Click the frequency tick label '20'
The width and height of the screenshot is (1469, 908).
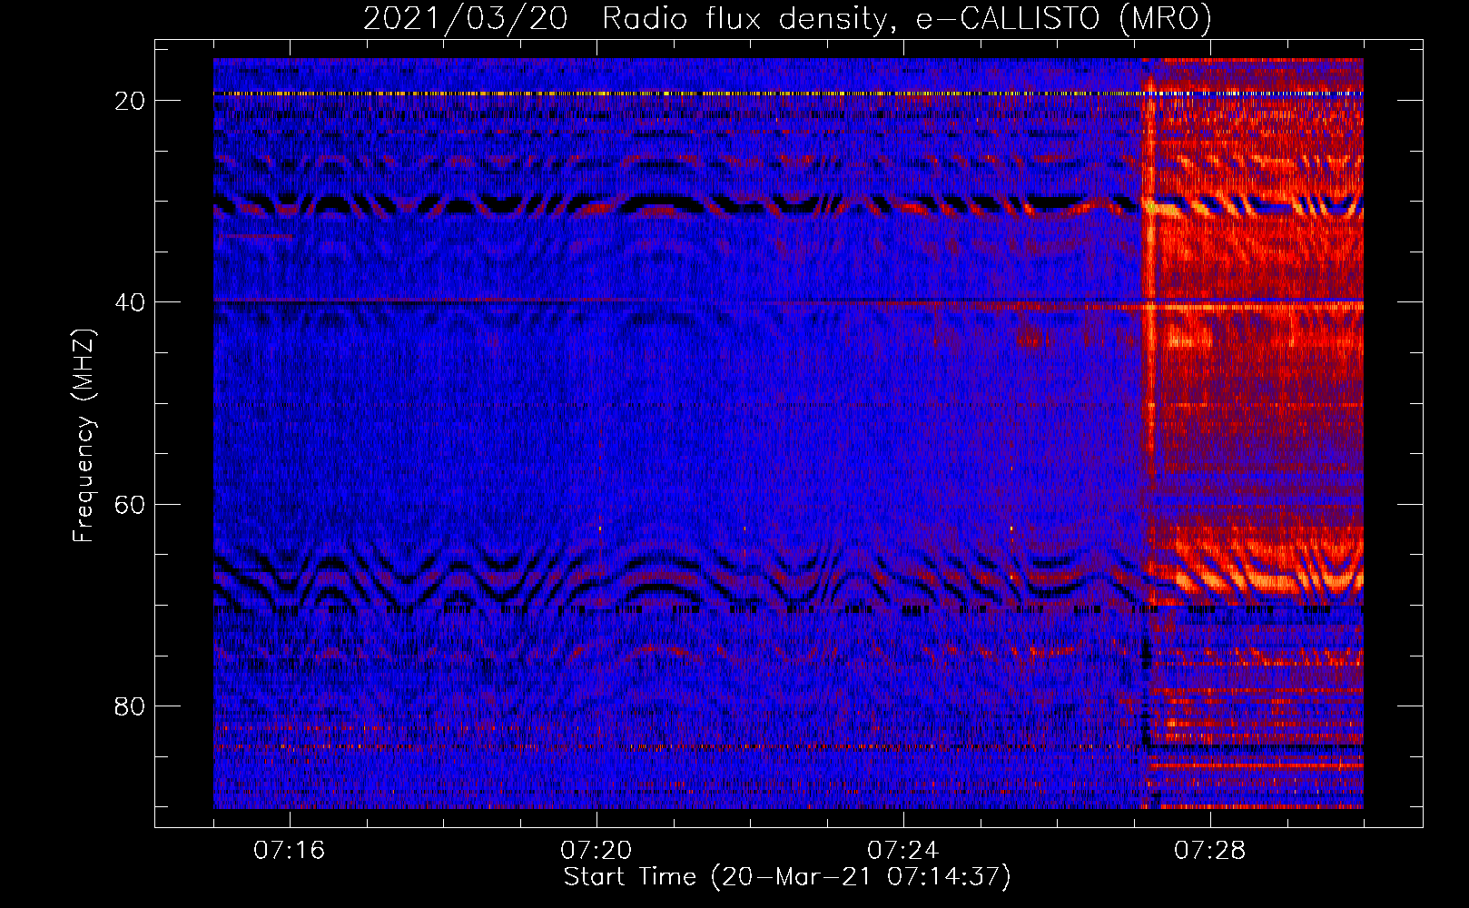tap(131, 101)
